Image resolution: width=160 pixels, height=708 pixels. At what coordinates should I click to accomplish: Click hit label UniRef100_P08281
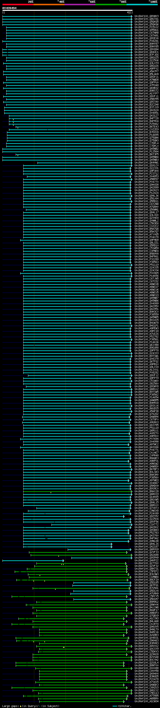(x=146, y=41)
